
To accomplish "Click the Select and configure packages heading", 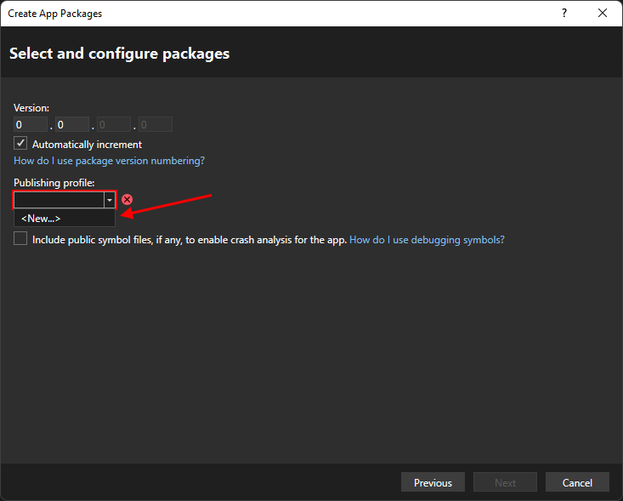I will pos(119,54).
